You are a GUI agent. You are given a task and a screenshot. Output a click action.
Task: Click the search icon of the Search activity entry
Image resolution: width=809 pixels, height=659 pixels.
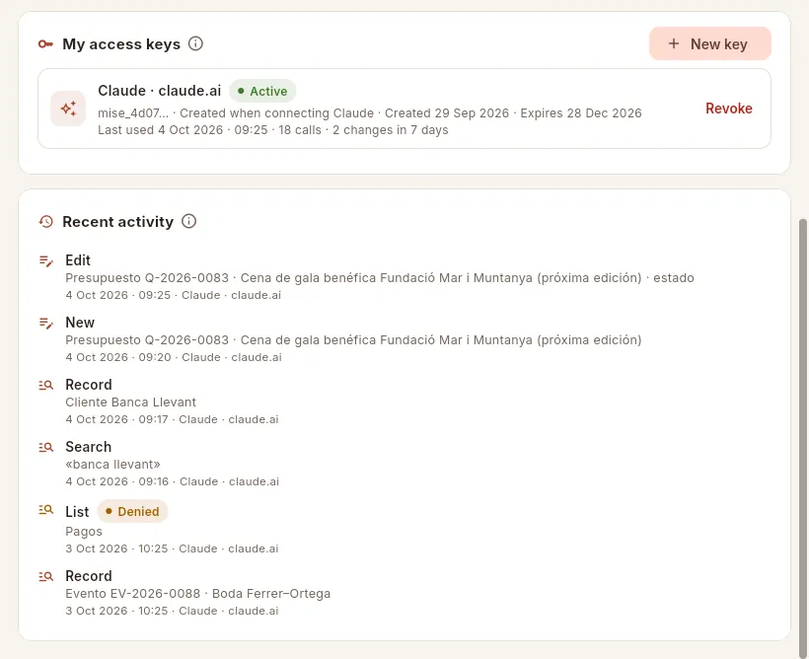46,447
